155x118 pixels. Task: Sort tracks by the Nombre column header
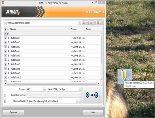(x=13, y=29)
